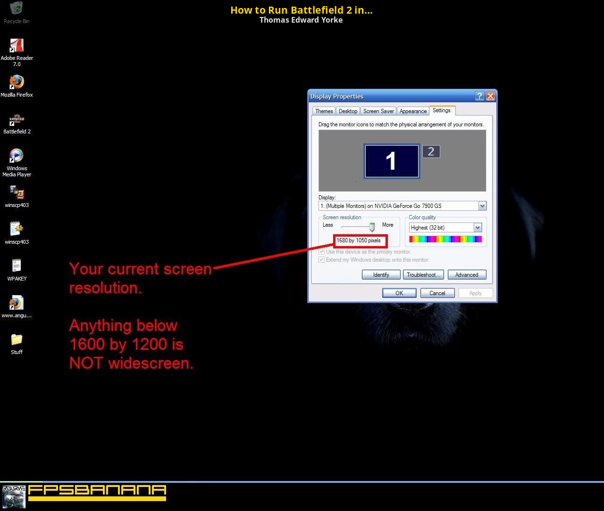
Task: Toggle 'Use this device as the primary monitor'
Action: [x=322, y=252]
